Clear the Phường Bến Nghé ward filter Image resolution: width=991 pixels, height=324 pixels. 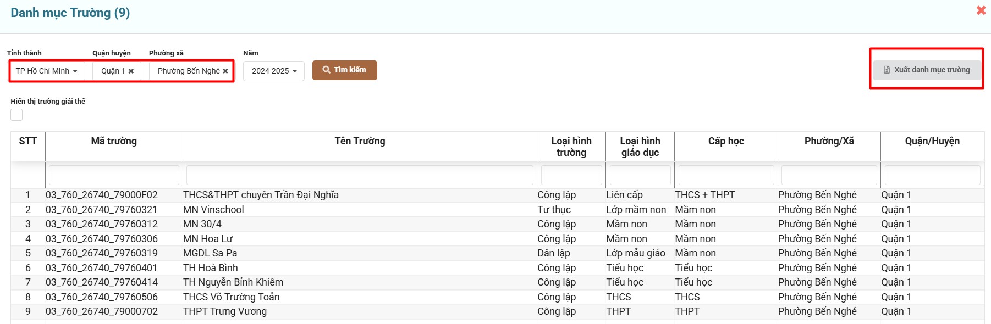point(225,71)
